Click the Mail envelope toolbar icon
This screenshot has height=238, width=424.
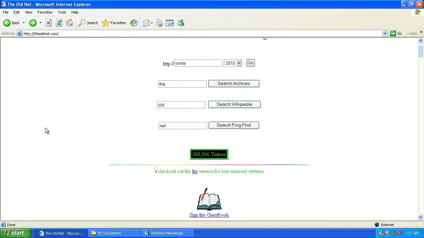[146, 23]
